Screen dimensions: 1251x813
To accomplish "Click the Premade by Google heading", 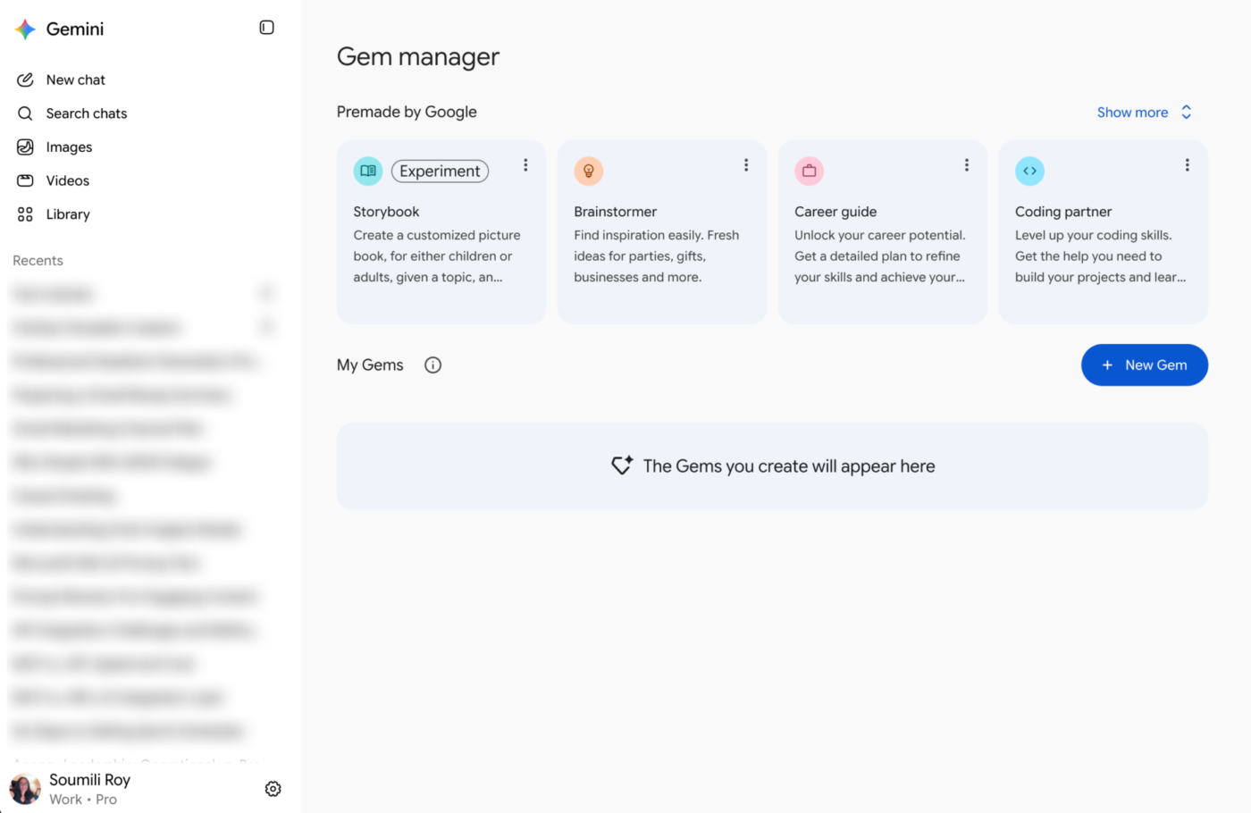I will tap(407, 112).
